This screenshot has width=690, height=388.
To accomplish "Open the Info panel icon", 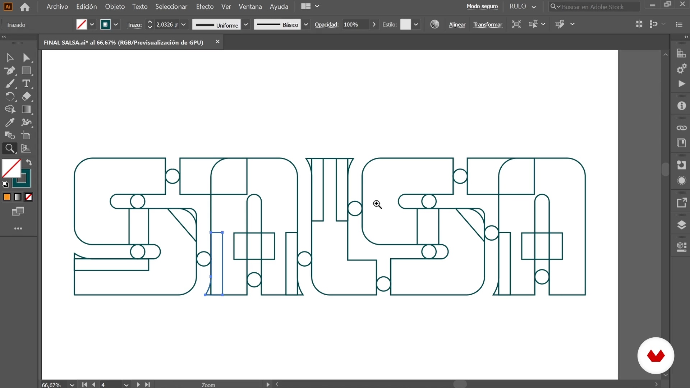I will coord(681,106).
